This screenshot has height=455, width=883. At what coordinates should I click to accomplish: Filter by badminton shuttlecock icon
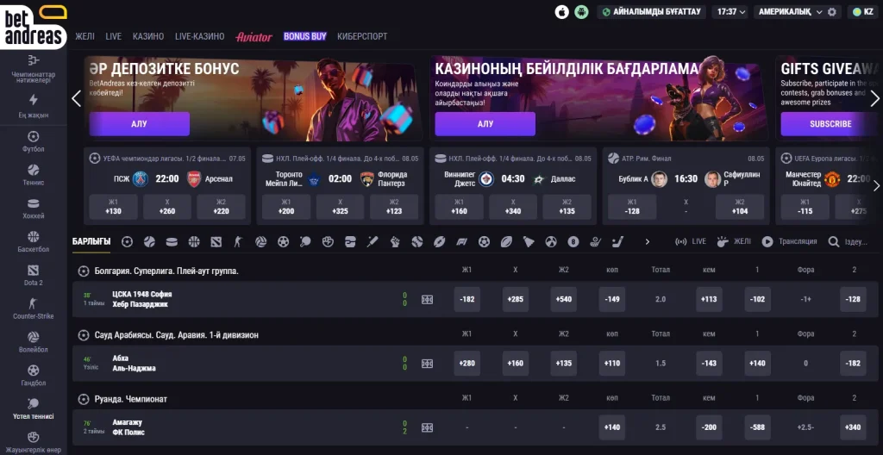point(529,241)
